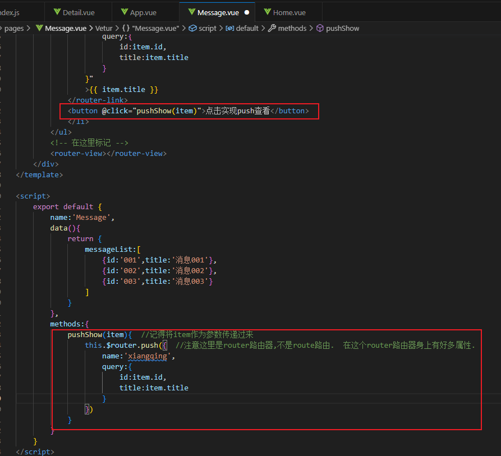This screenshot has width=501, height=456.
Task: Click the HTML comment 在这里标记
Action: tap(89, 142)
